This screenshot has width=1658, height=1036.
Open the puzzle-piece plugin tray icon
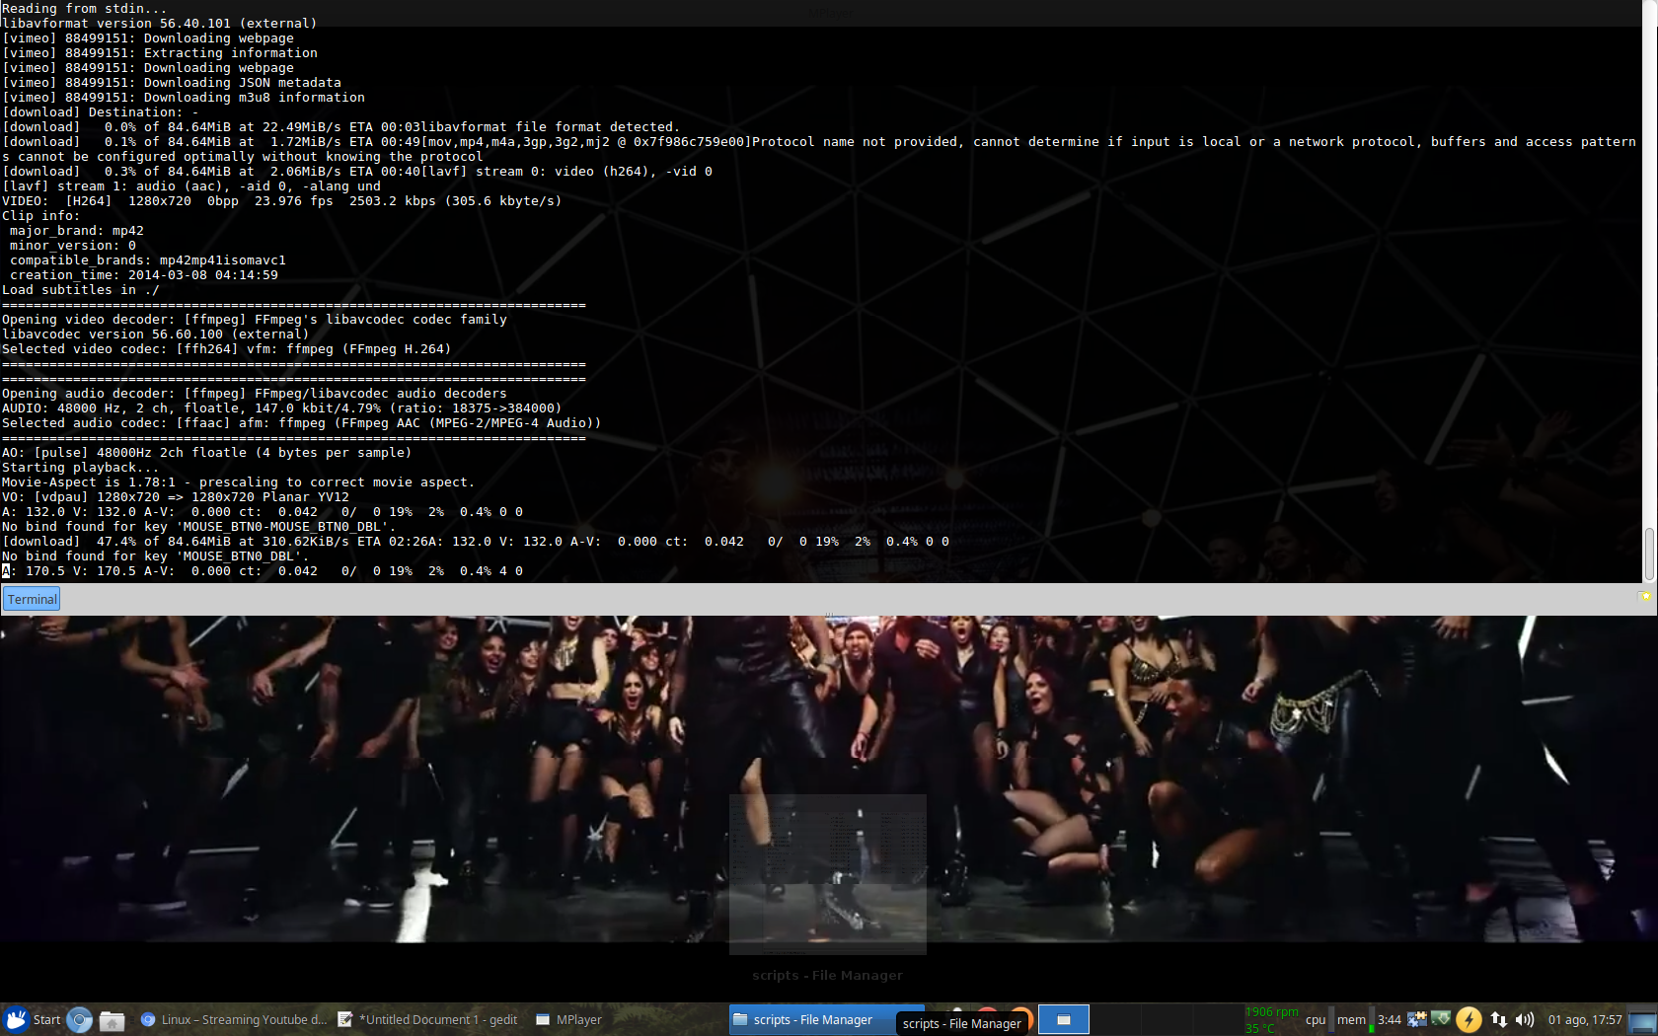1417,1019
